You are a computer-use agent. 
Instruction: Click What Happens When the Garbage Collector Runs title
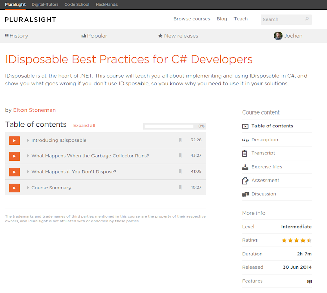(90, 156)
